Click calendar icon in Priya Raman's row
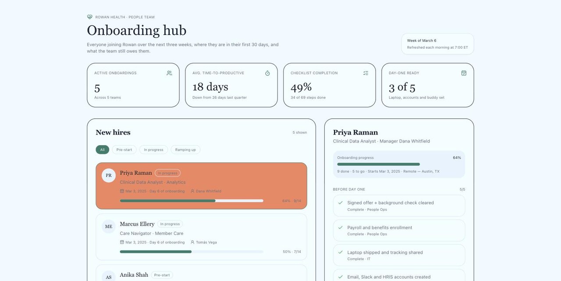 point(122,191)
